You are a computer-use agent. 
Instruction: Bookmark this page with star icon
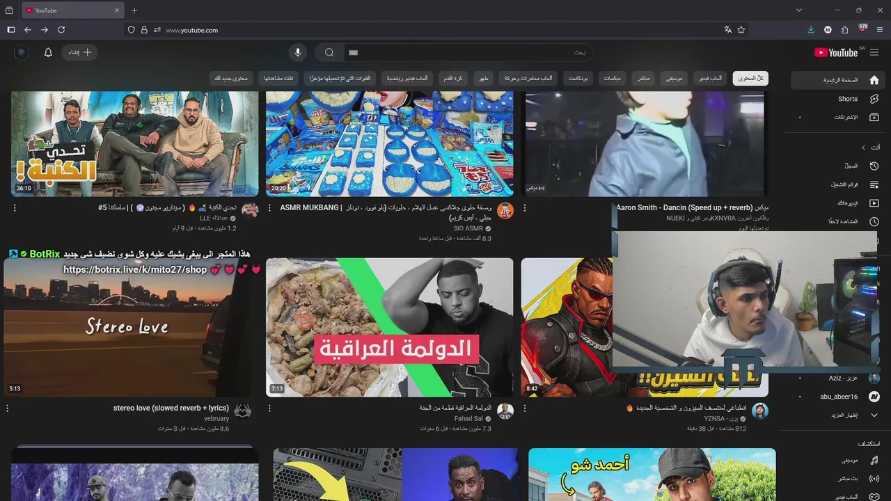pos(741,30)
